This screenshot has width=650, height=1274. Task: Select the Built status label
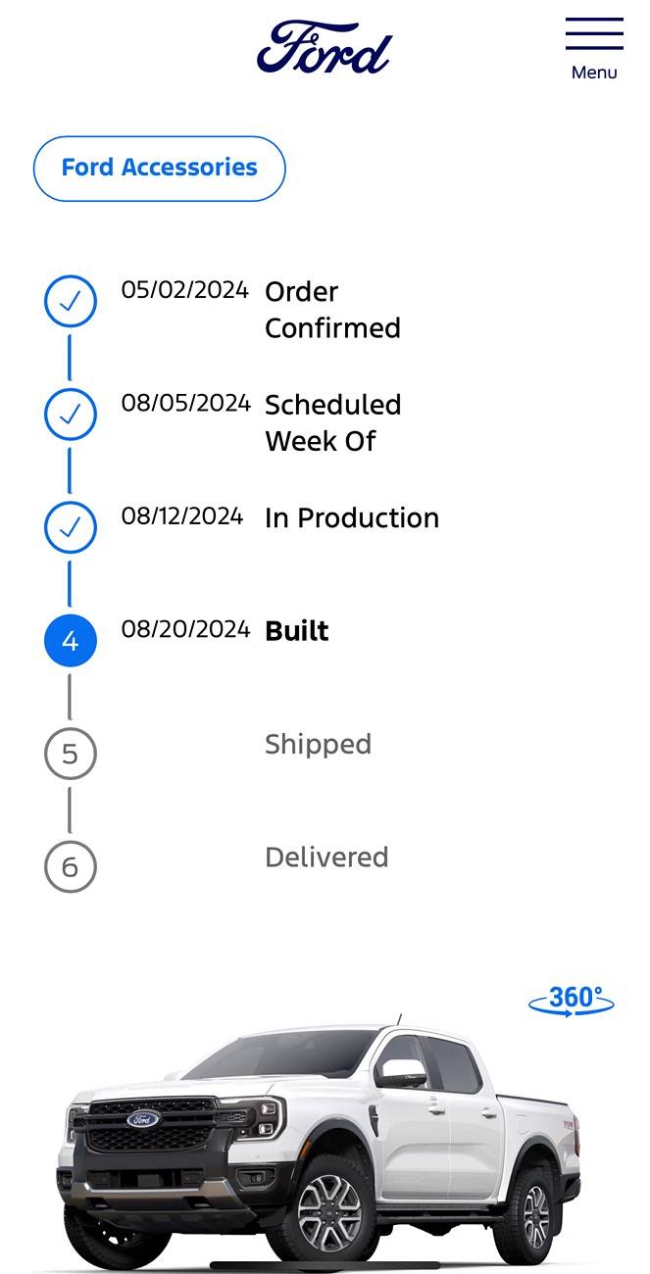297,631
